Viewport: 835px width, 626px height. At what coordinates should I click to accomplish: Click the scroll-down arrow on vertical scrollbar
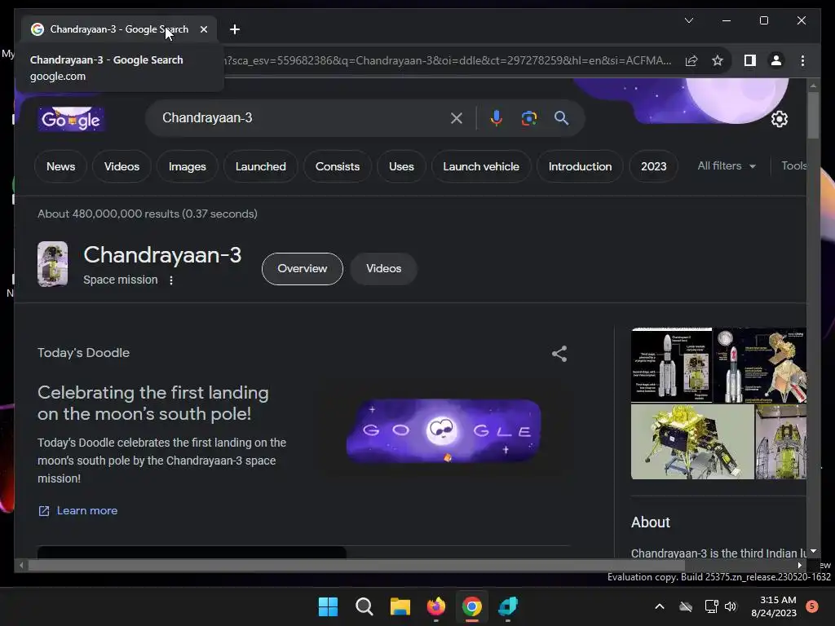tap(813, 551)
